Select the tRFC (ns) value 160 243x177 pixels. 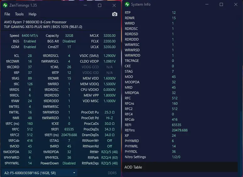(30, 124)
